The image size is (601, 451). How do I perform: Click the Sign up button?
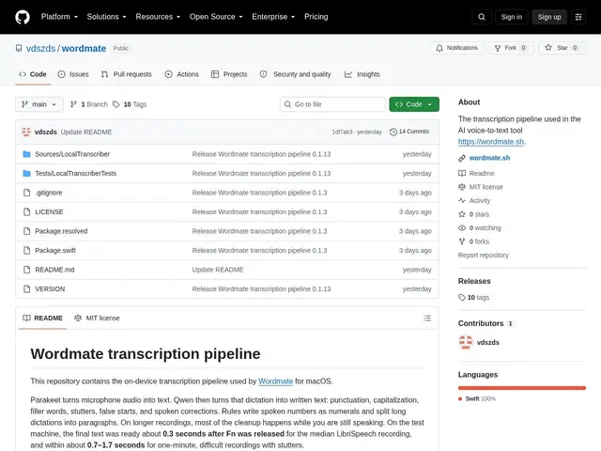point(548,17)
